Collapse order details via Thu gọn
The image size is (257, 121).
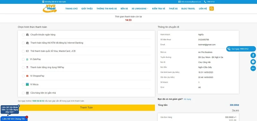[x=235, y=110]
